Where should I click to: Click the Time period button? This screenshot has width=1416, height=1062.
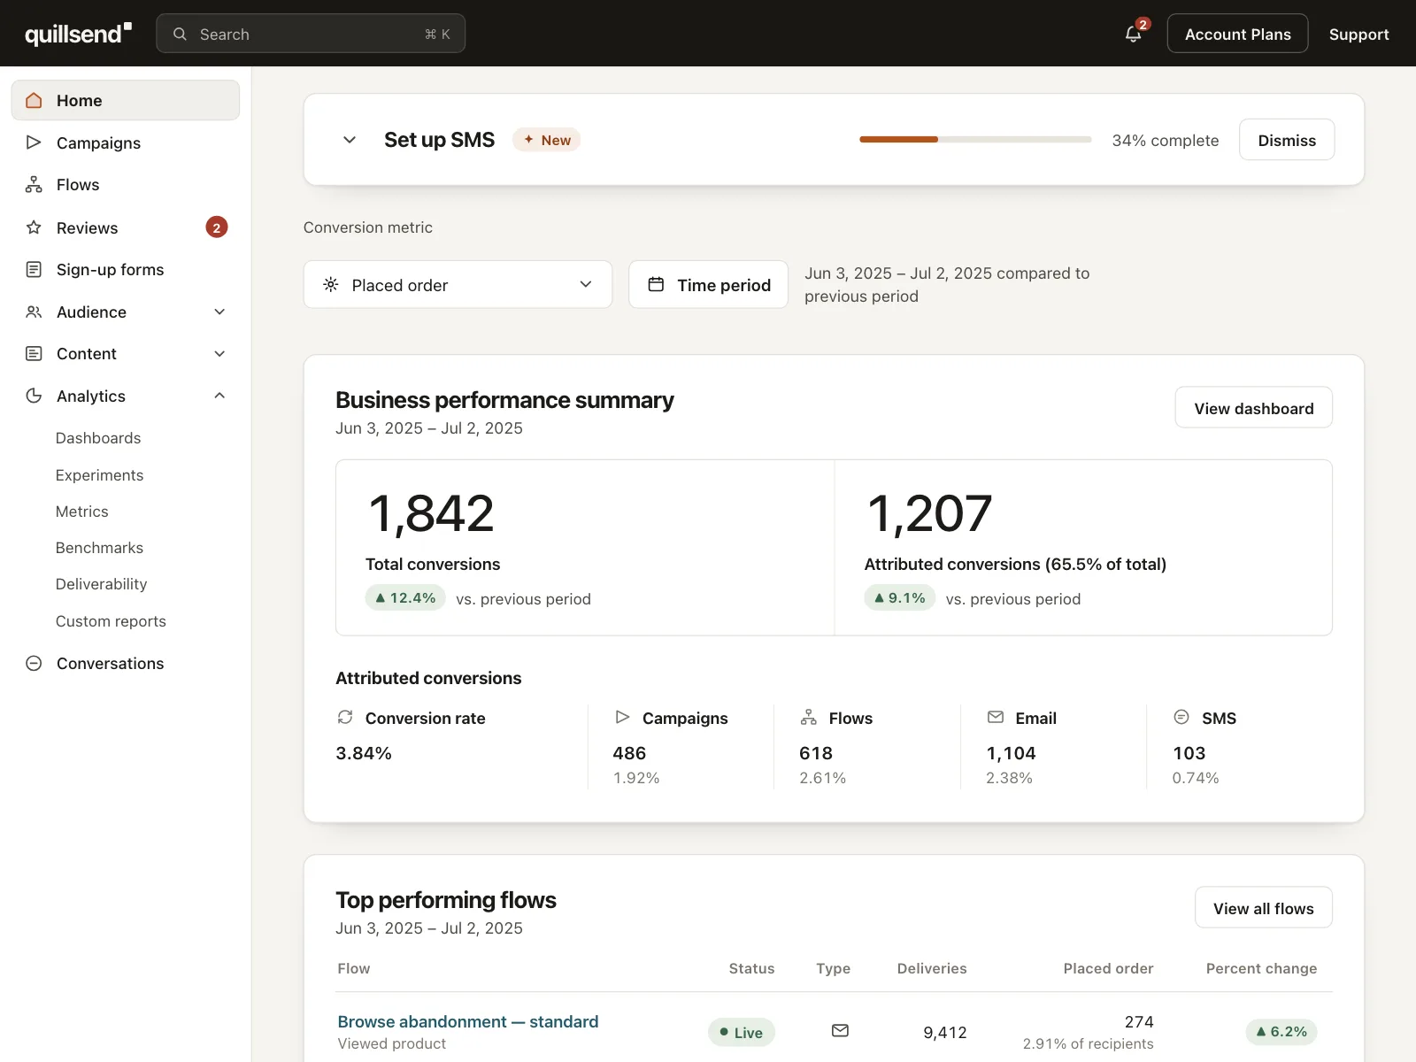click(x=708, y=284)
